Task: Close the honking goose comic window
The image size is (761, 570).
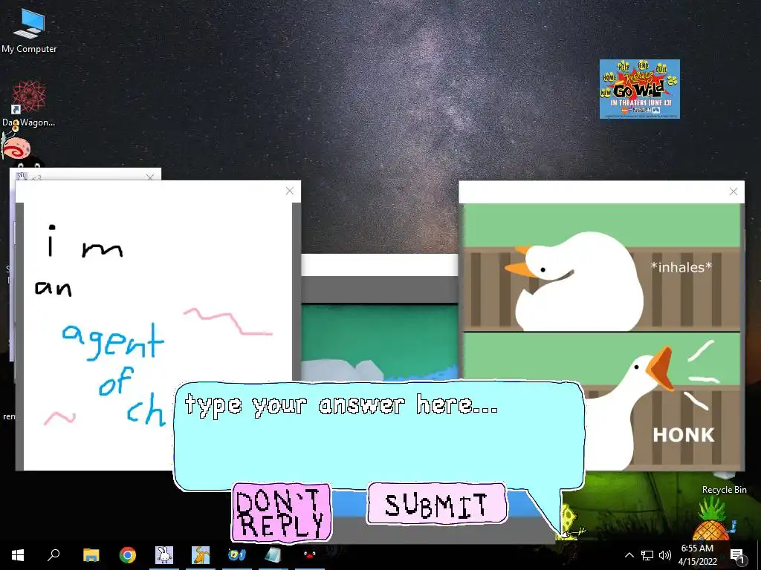Action: [734, 191]
